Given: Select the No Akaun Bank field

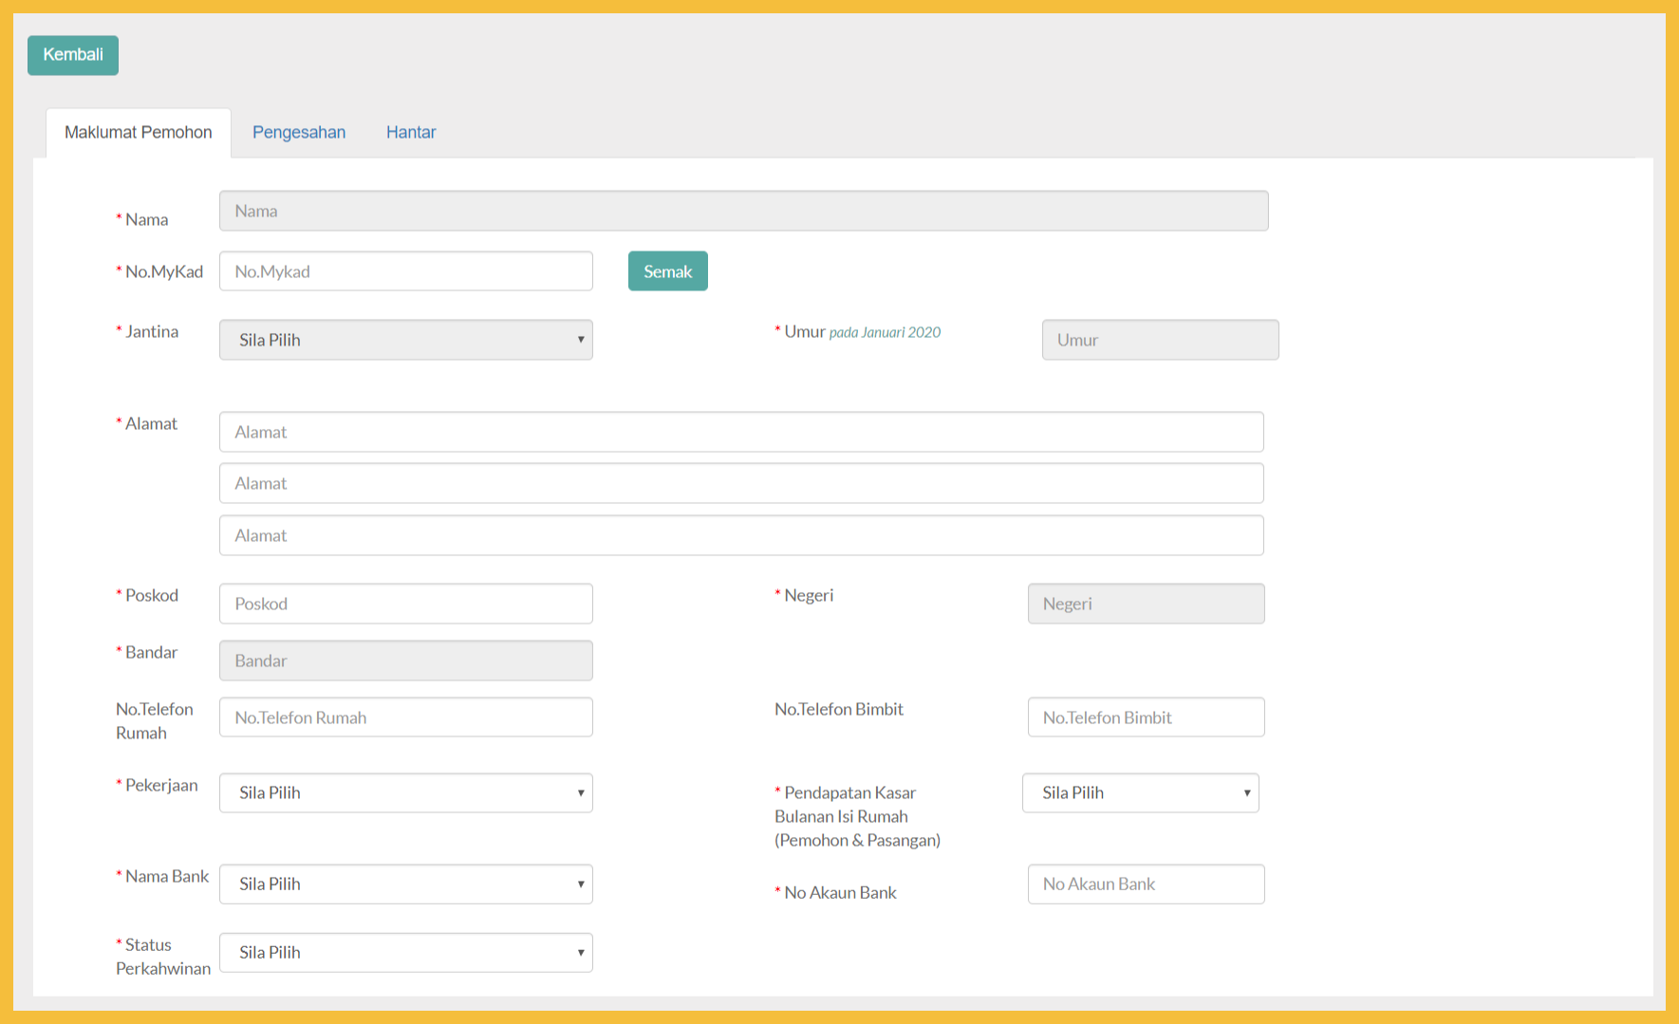Looking at the screenshot, I should tap(1146, 884).
